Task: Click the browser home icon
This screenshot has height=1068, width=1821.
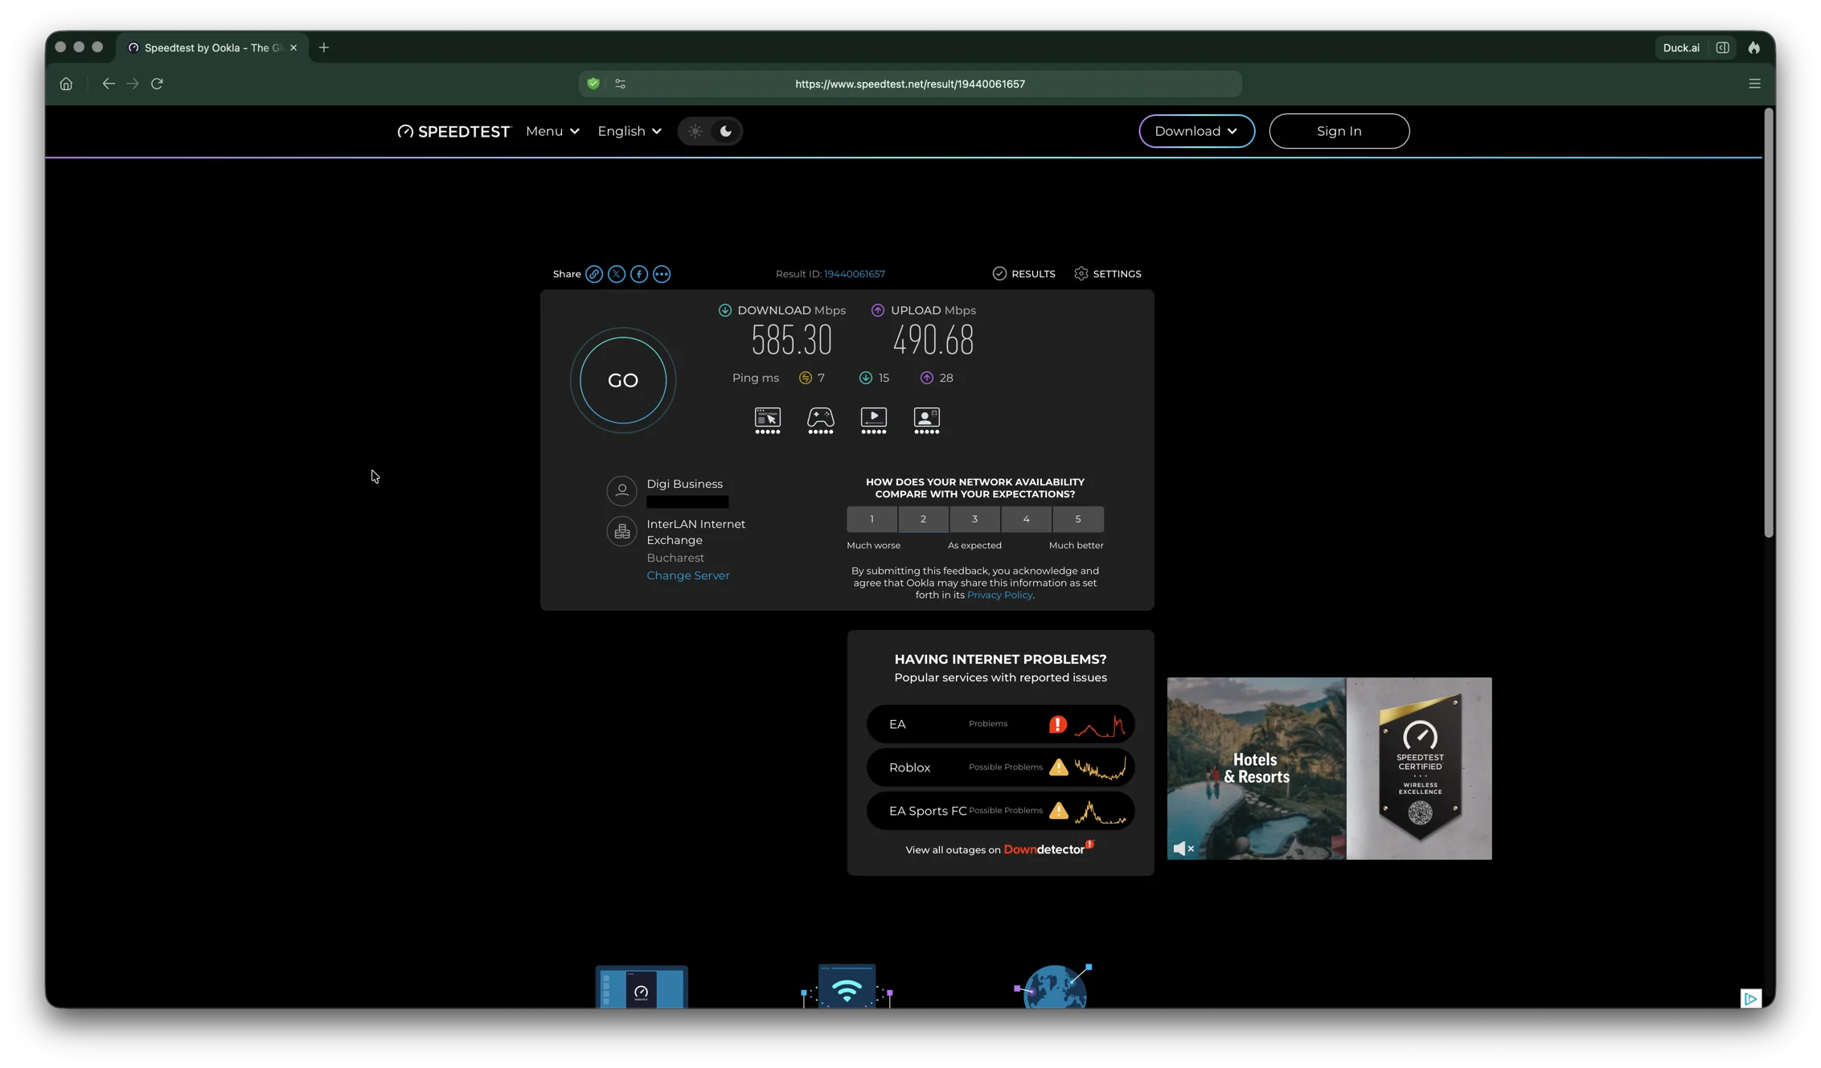Action: [66, 84]
